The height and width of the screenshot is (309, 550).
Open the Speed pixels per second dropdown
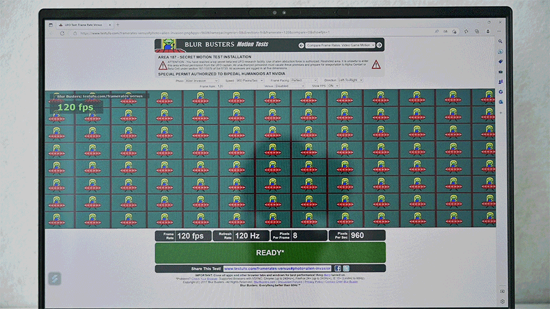pos(250,80)
